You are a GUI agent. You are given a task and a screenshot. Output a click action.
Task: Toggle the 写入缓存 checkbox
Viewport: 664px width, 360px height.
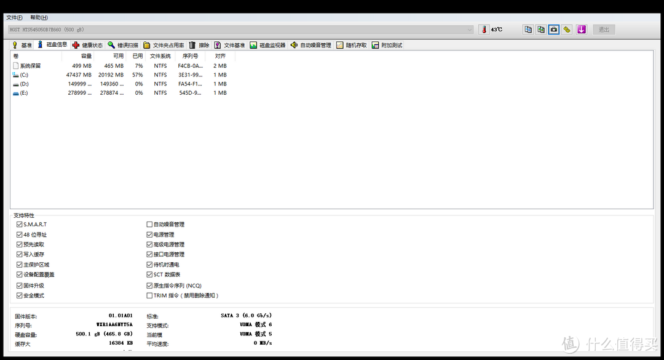[x=20, y=254]
